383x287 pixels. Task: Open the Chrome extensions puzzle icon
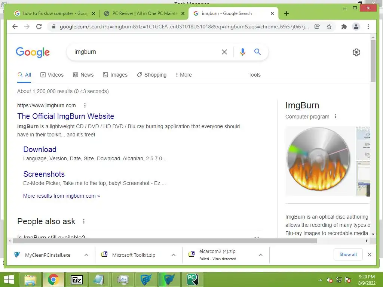point(344,27)
